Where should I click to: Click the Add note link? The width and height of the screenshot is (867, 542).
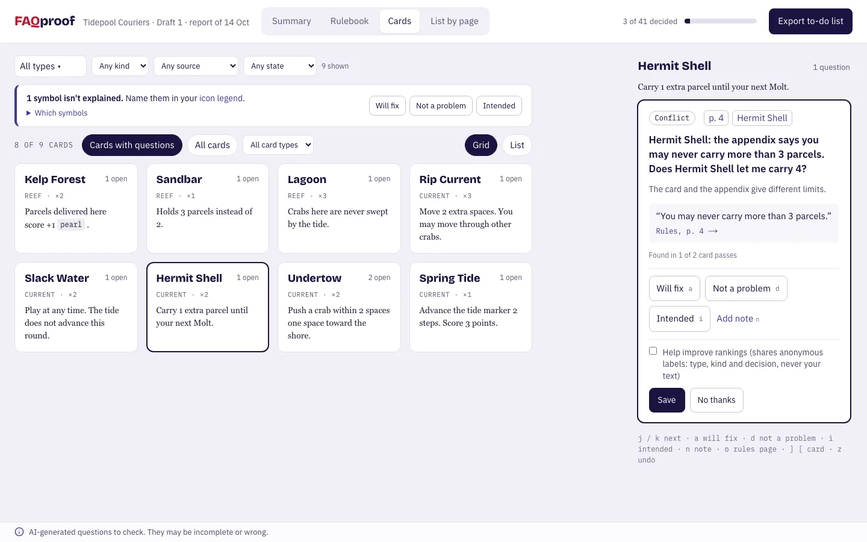point(738,319)
